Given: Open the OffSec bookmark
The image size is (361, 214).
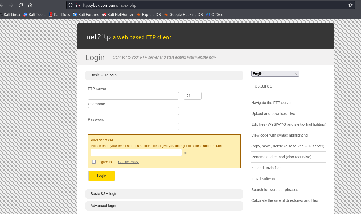Looking at the screenshot, I should 215,15.
